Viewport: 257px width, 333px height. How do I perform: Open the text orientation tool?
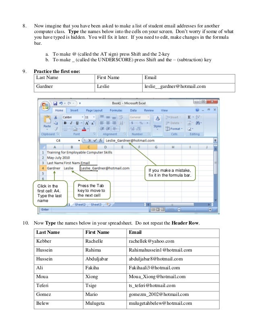(114, 129)
